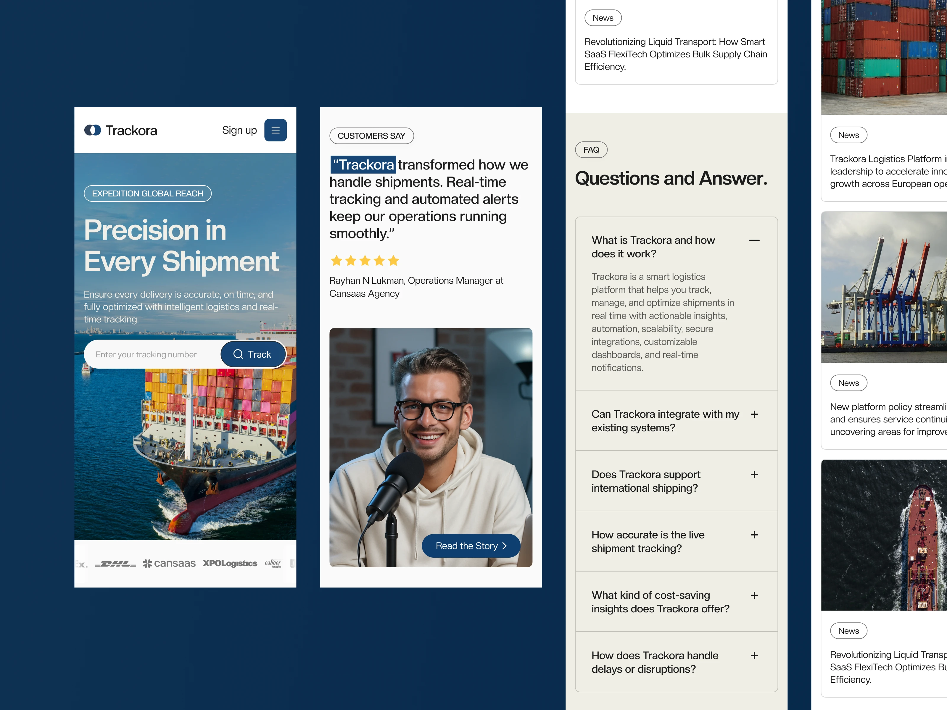
Task: Click News tag below the red ship image
Action: [x=848, y=631]
